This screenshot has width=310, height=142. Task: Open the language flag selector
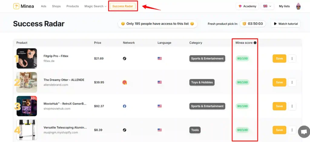(267, 6)
